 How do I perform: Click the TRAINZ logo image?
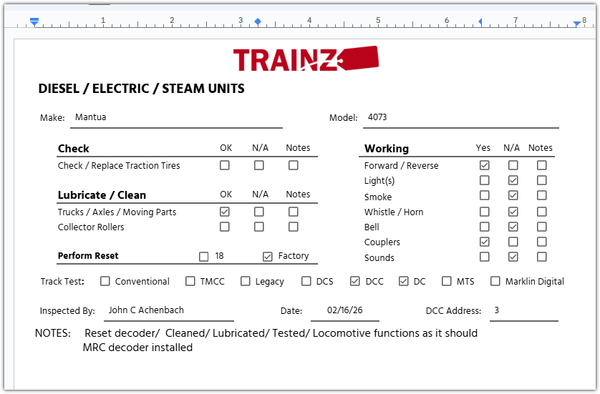click(x=306, y=59)
